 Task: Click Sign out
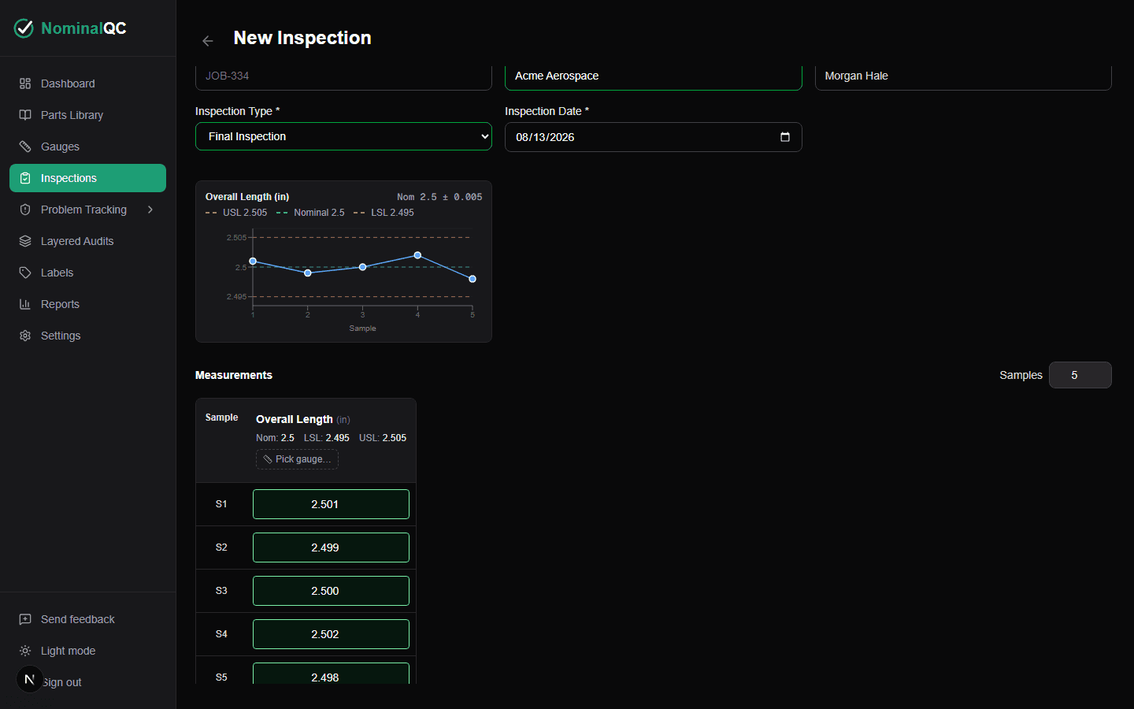tap(87, 682)
